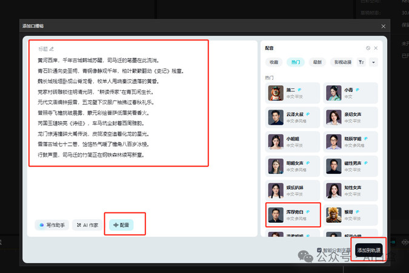Click the disable icon in 配音 panel header

[368, 48]
